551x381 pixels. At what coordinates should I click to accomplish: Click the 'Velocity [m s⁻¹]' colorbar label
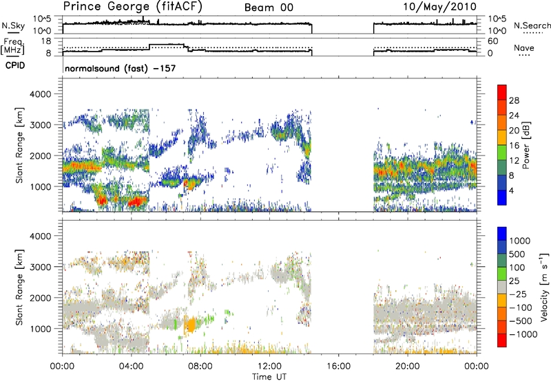pos(543,287)
